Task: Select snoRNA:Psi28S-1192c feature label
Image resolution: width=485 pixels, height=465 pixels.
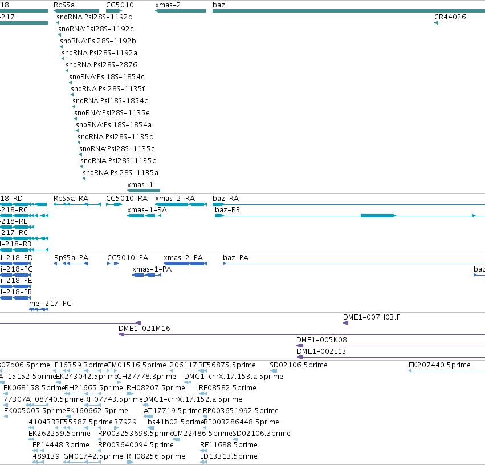Action: point(96,29)
